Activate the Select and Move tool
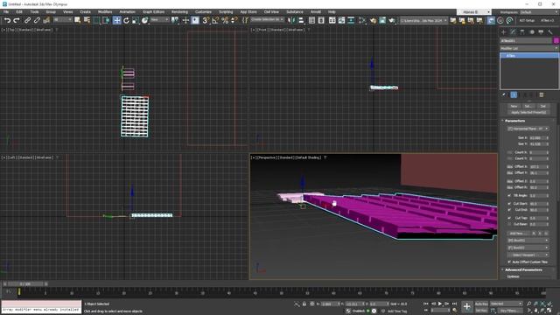Viewport: 560px width, 315px height. click(116, 20)
